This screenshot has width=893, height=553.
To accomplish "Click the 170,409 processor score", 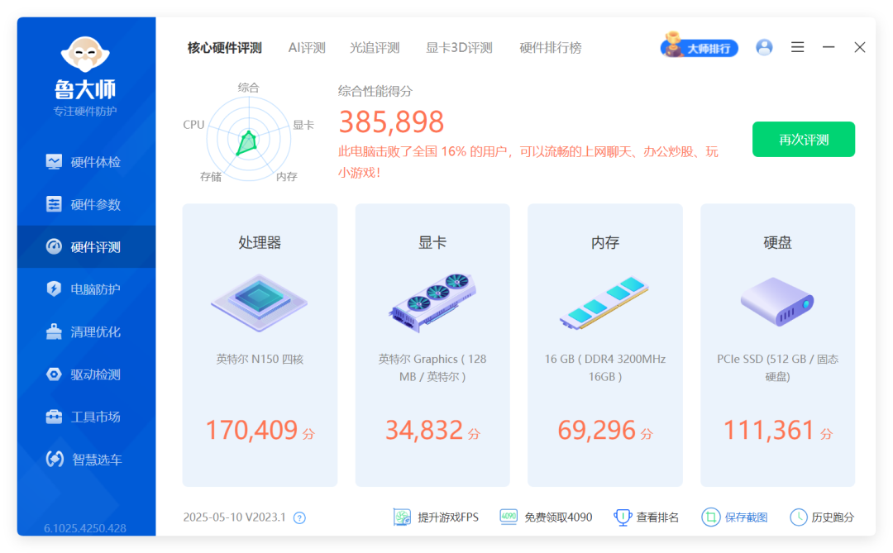I will pos(251,430).
